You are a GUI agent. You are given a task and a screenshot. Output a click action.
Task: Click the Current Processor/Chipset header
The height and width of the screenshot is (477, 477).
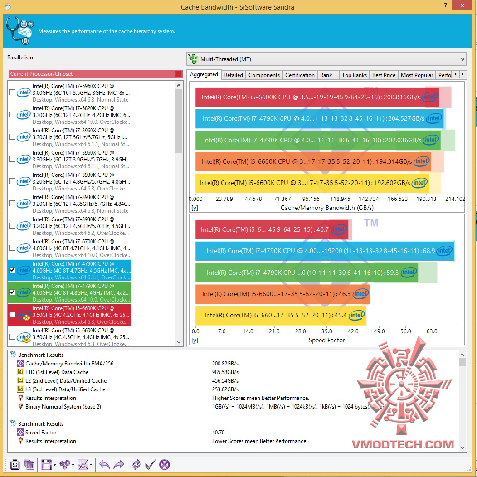click(x=95, y=74)
